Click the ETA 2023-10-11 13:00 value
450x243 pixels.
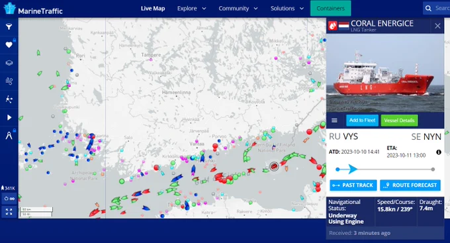pos(406,156)
